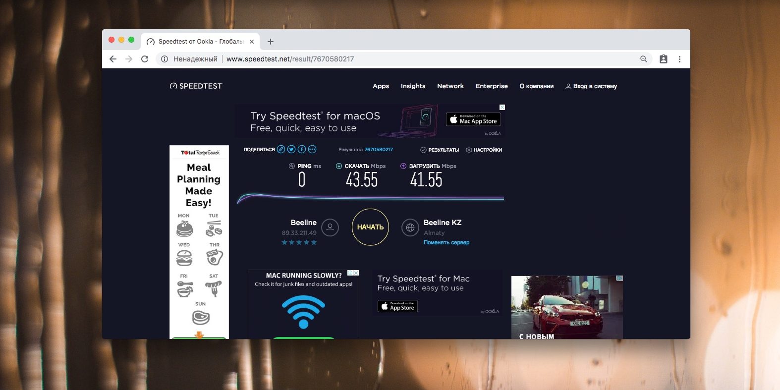Share result on Facebook
Screen dimensions: 780x390
[302, 149]
